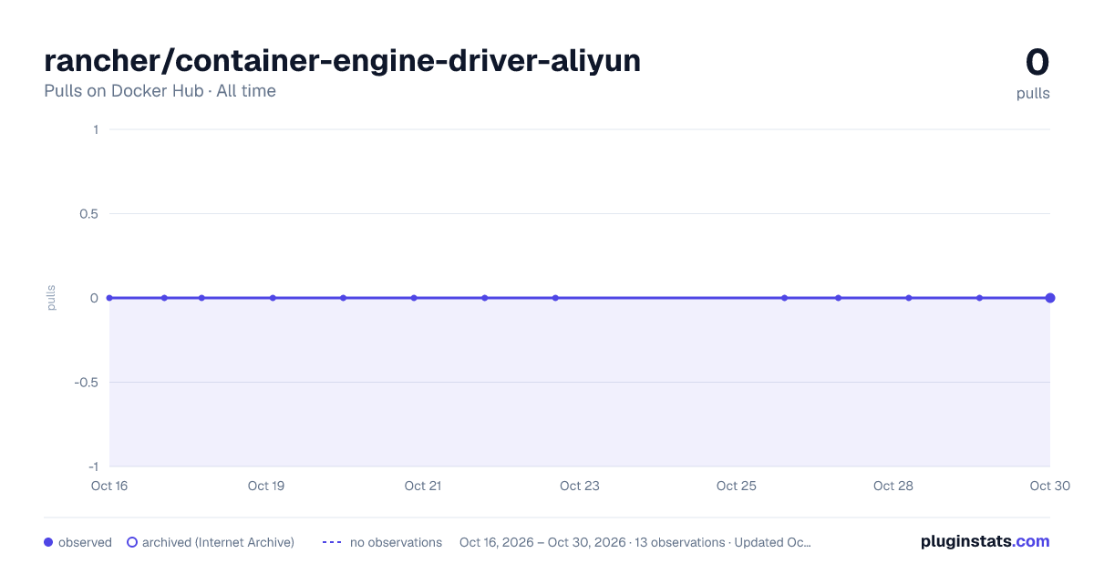Click the Oct 19 x-axis label
This screenshot has width=1094, height=574.
coord(266,486)
